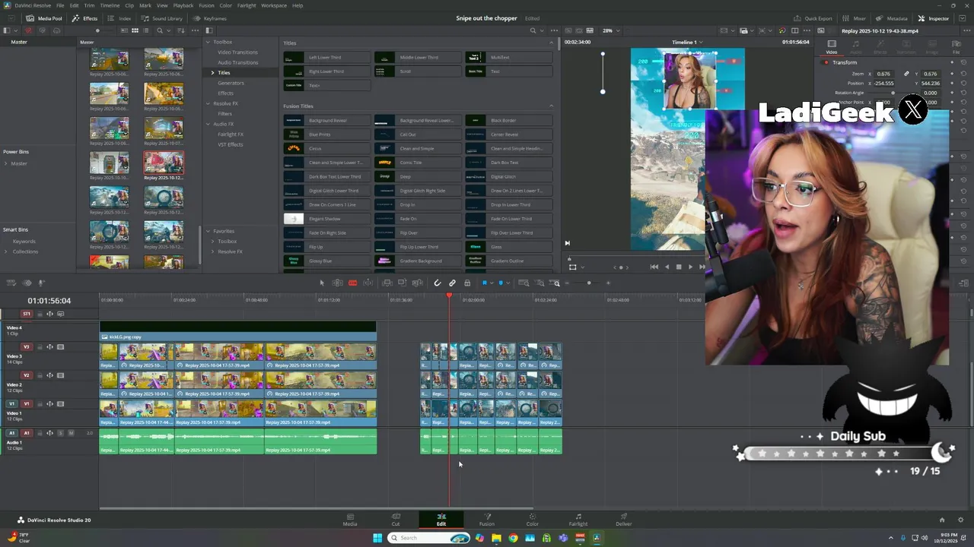Open the Media page
Image resolution: width=974 pixels, height=547 pixels.
350,520
